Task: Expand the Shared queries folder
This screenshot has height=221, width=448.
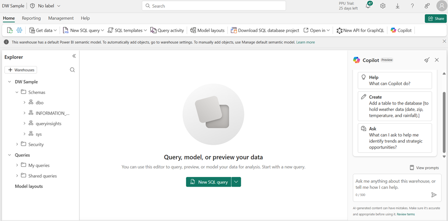Action: point(17,176)
